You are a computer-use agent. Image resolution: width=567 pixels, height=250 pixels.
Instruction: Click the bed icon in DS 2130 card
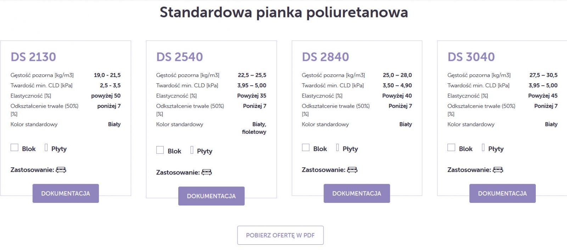click(x=61, y=170)
